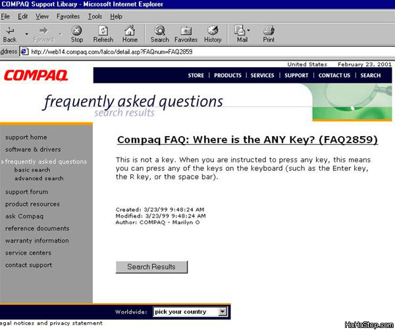This screenshot has width=395, height=330.
Task: Open the Favorites toolbar icon
Action: pyautogui.click(x=186, y=30)
